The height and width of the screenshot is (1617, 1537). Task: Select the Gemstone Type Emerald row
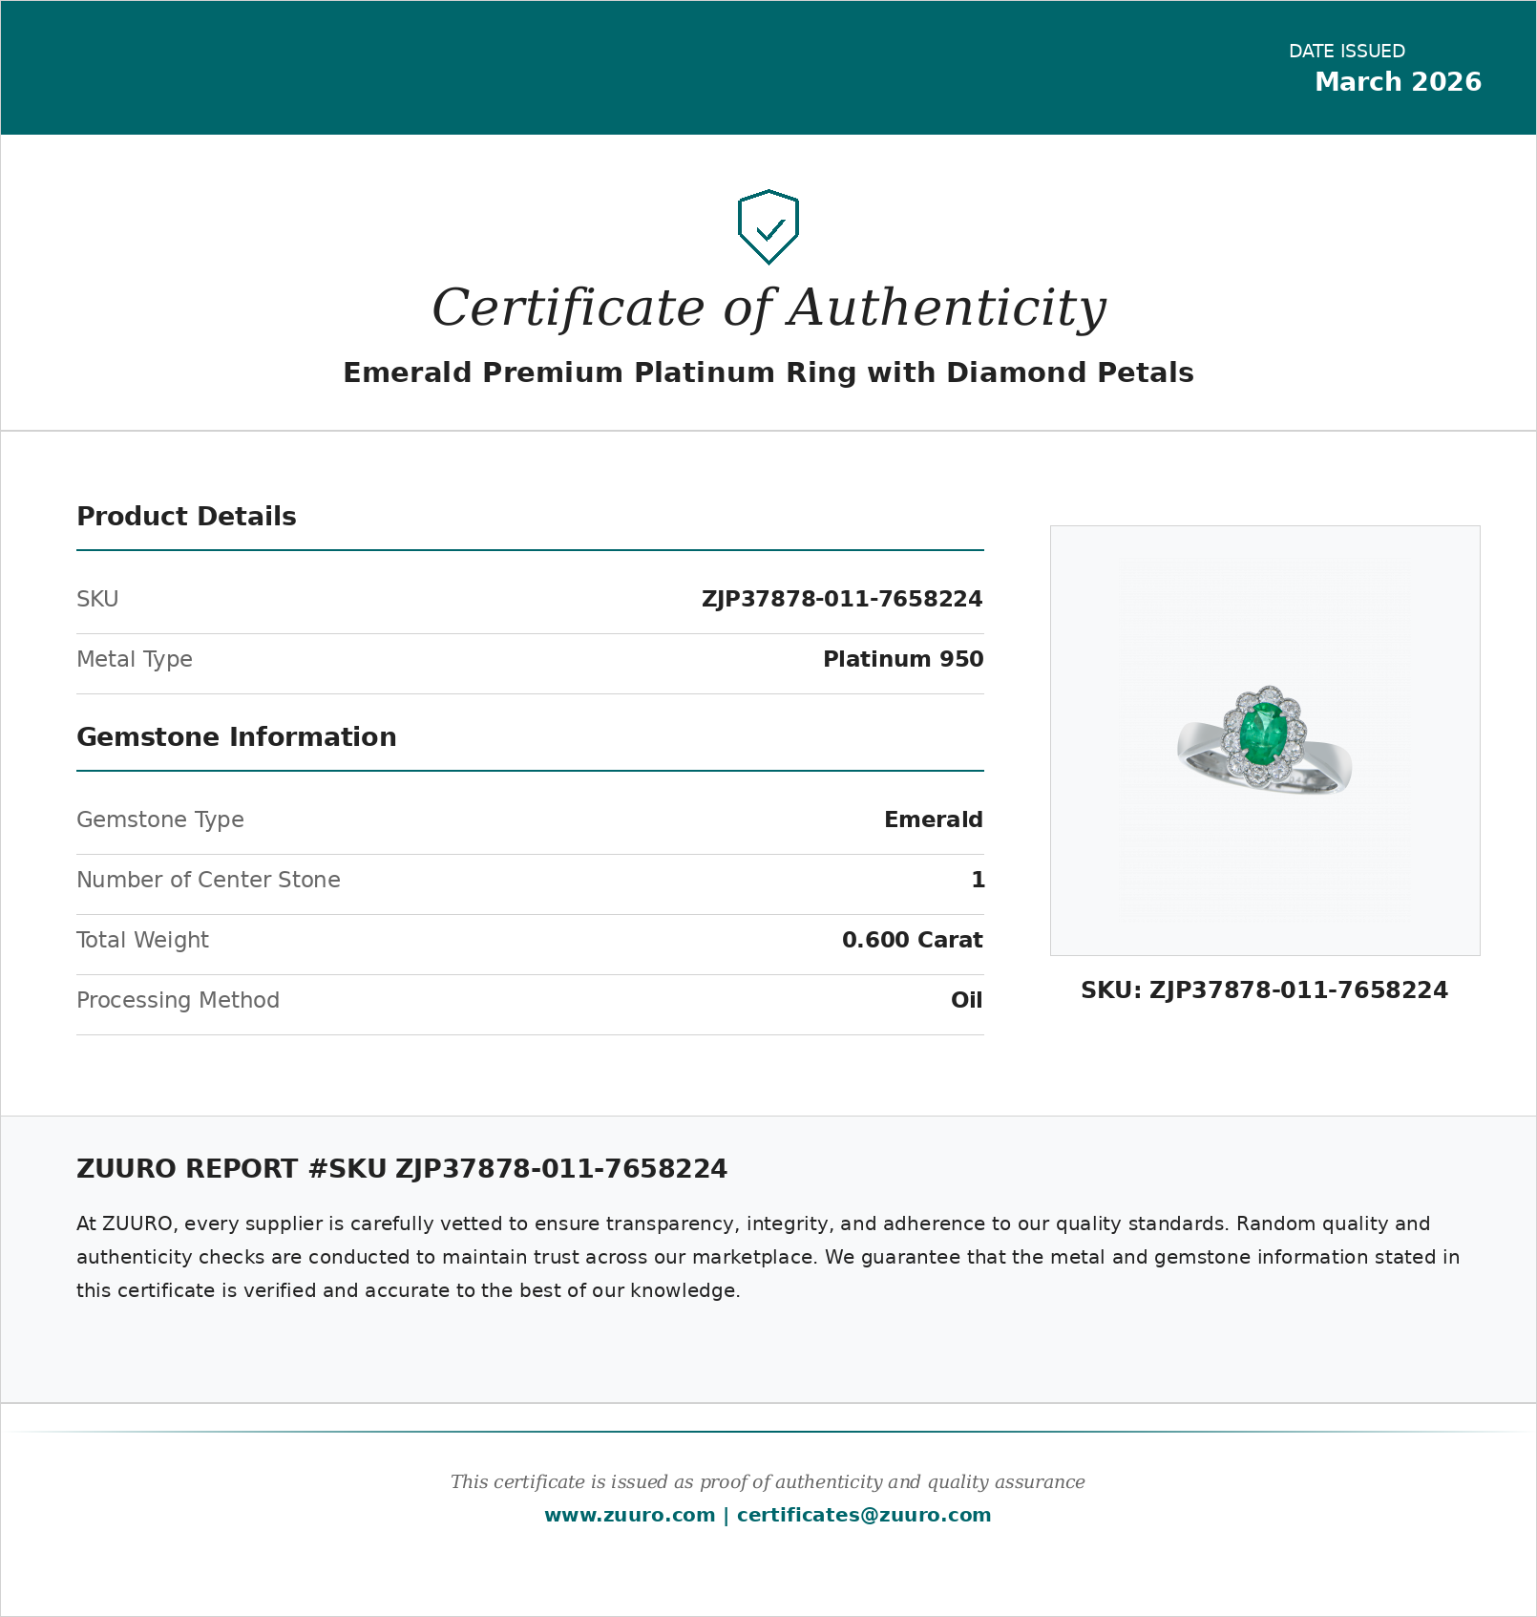pos(530,819)
